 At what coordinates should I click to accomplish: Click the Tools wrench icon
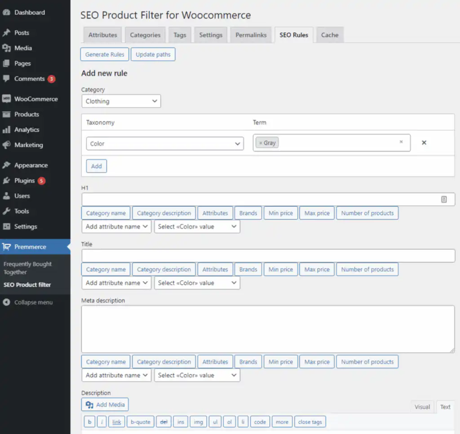[6, 211]
